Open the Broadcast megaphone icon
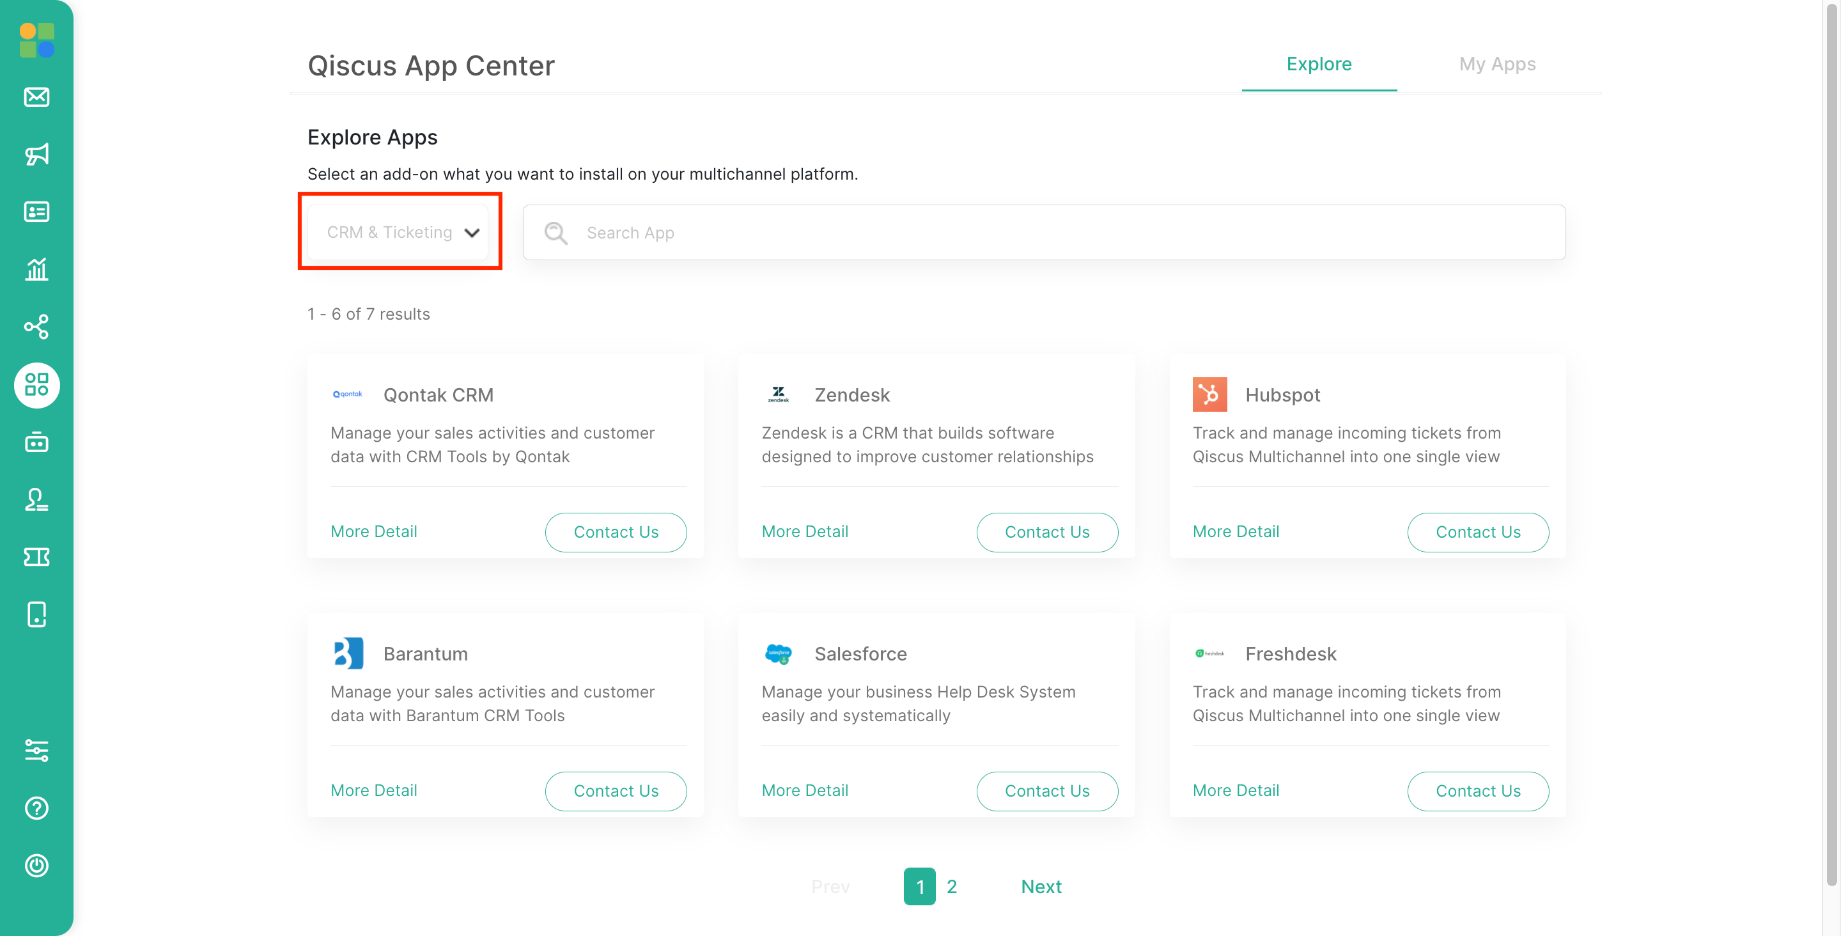This screenshot has height=936, width=1841. coord(36,155)
